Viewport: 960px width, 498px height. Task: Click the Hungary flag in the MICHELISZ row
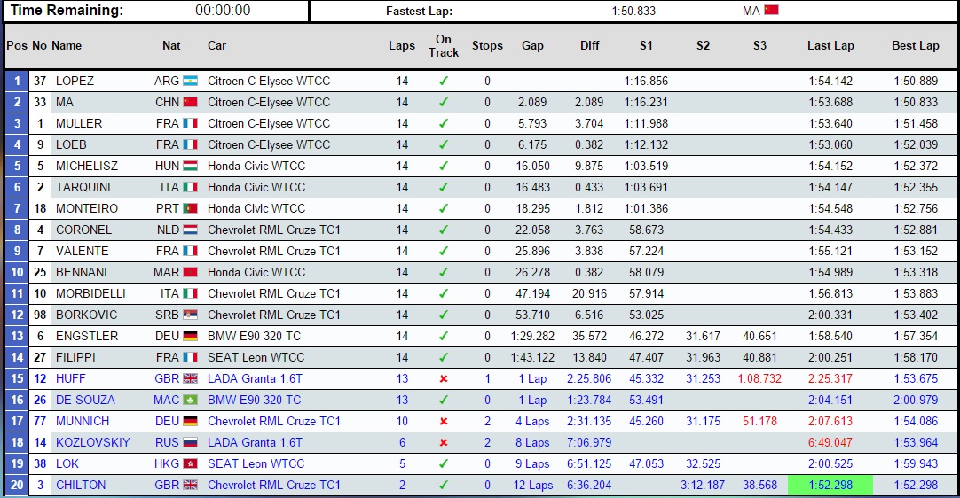190,166
